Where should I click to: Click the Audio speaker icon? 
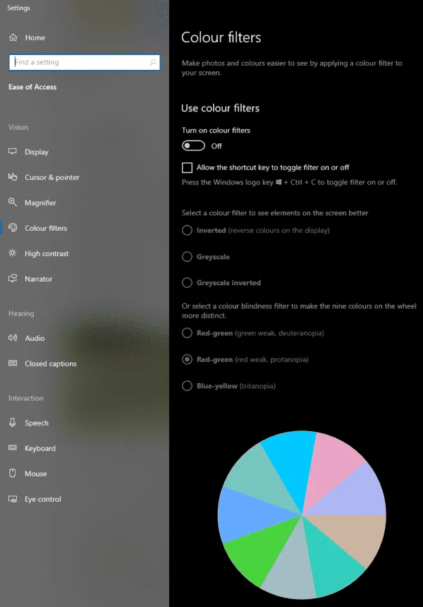(13, 338)
